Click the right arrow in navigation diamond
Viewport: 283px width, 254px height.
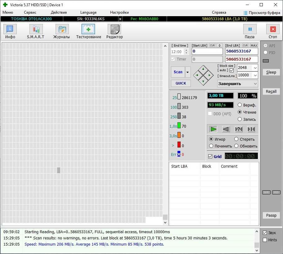tap(209, 75)
